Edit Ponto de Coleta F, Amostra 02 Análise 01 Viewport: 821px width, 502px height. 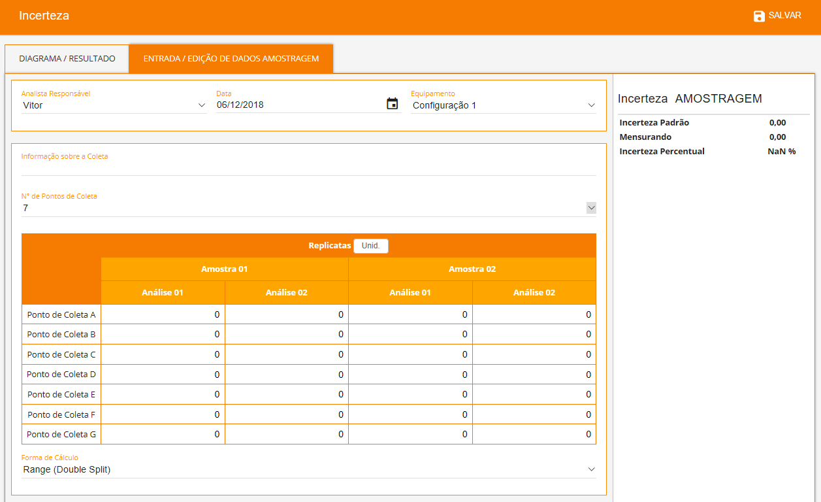pyautogui.click(x=410, y=414)
